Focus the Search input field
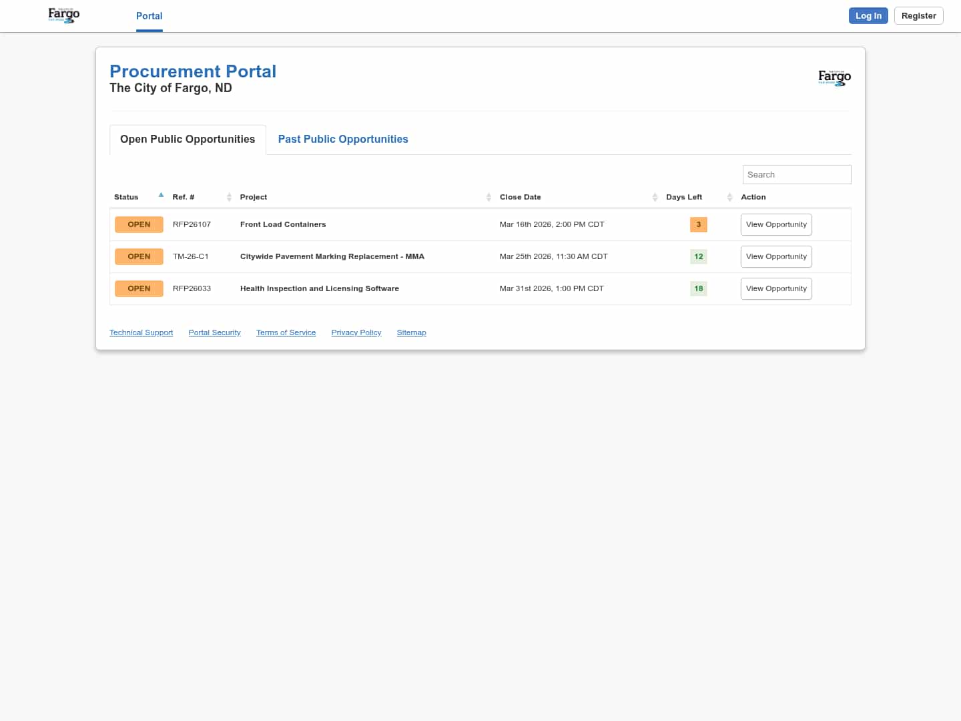 [796, 175]
